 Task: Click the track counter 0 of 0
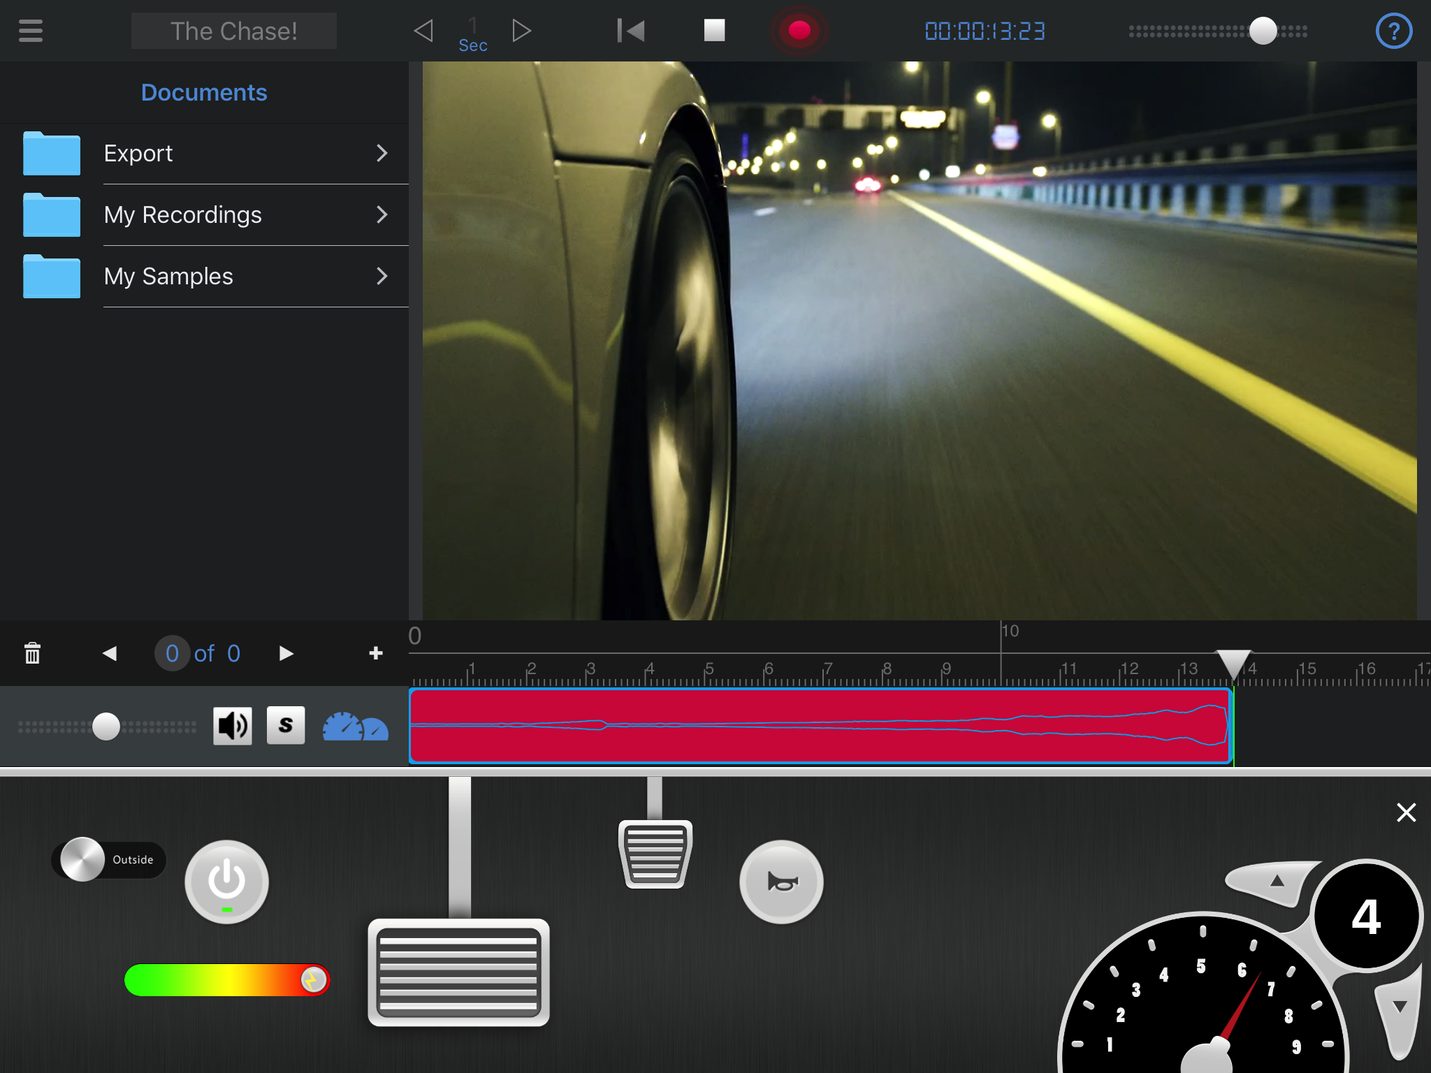click(198, 653)
